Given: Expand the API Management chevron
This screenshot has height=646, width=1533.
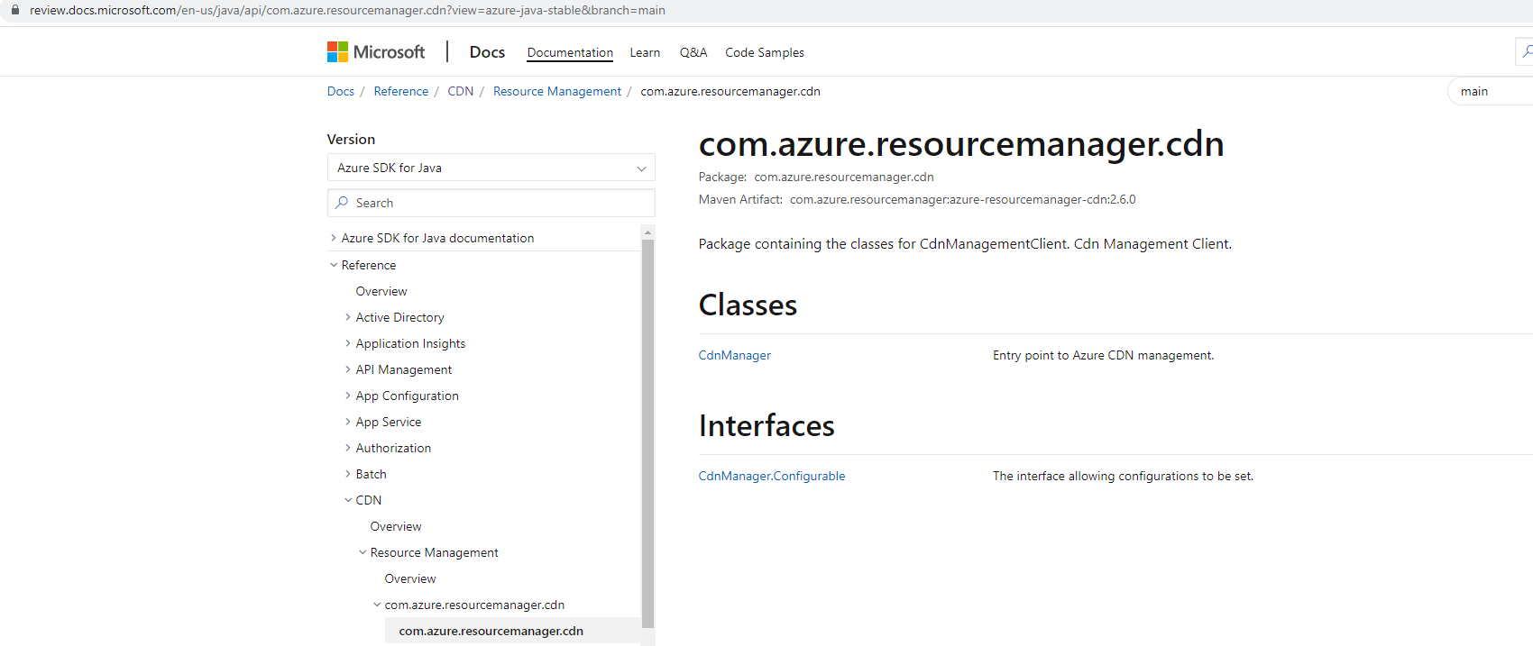Looking at the screenshot, I should pos(348,369).
